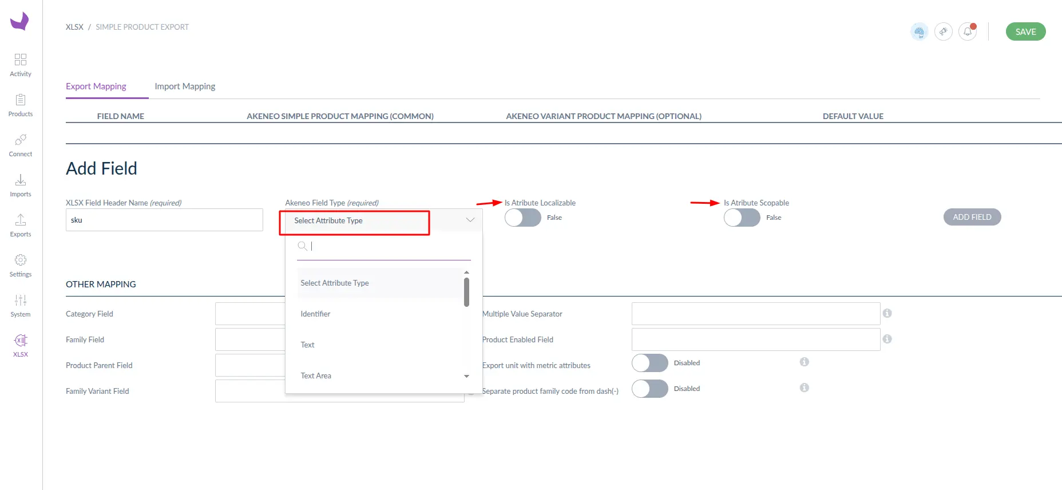The width and height of the screenshot is (1062, 490).
Task: Toggle Is Attribute Scopable switch
Action: tap(742, 218)
